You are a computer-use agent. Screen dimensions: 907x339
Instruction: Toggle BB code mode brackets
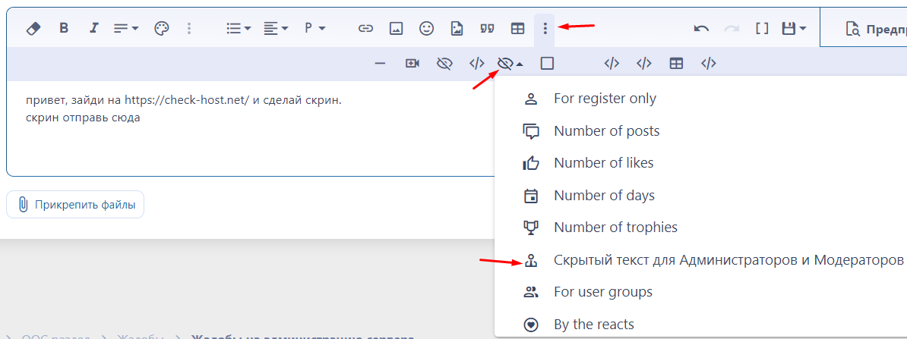point(762,29)
